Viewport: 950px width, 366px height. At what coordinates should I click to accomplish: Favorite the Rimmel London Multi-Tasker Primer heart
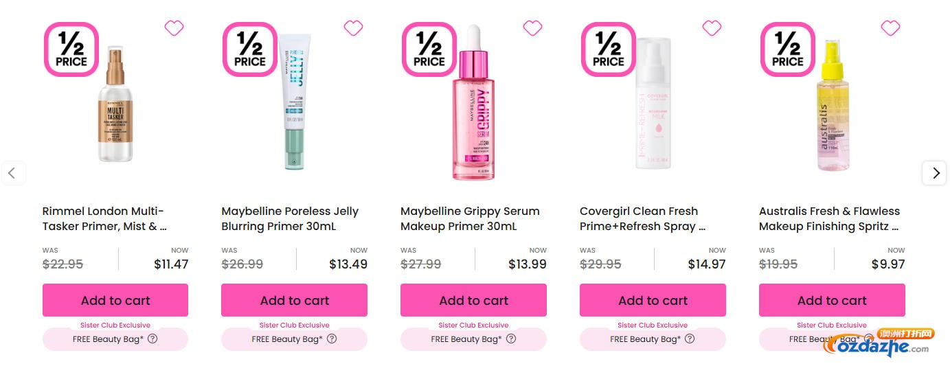tap(174, 28)
